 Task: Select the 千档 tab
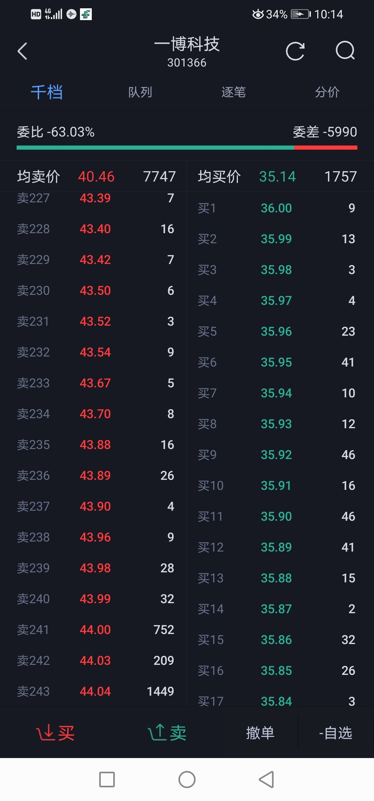(x=47, y=92)
